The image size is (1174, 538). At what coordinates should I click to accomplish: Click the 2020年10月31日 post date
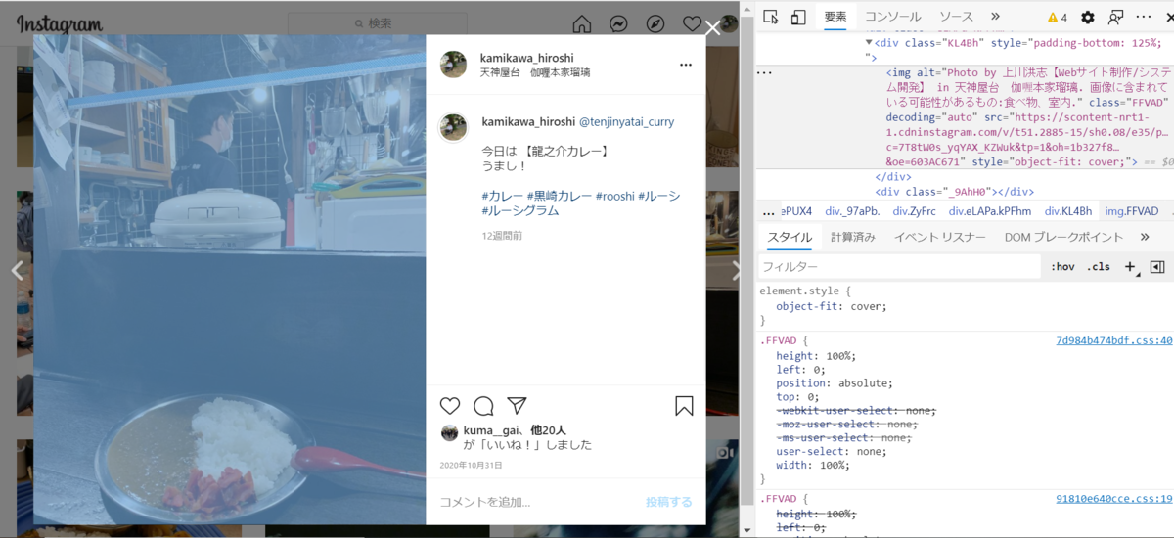coord(471,466)
